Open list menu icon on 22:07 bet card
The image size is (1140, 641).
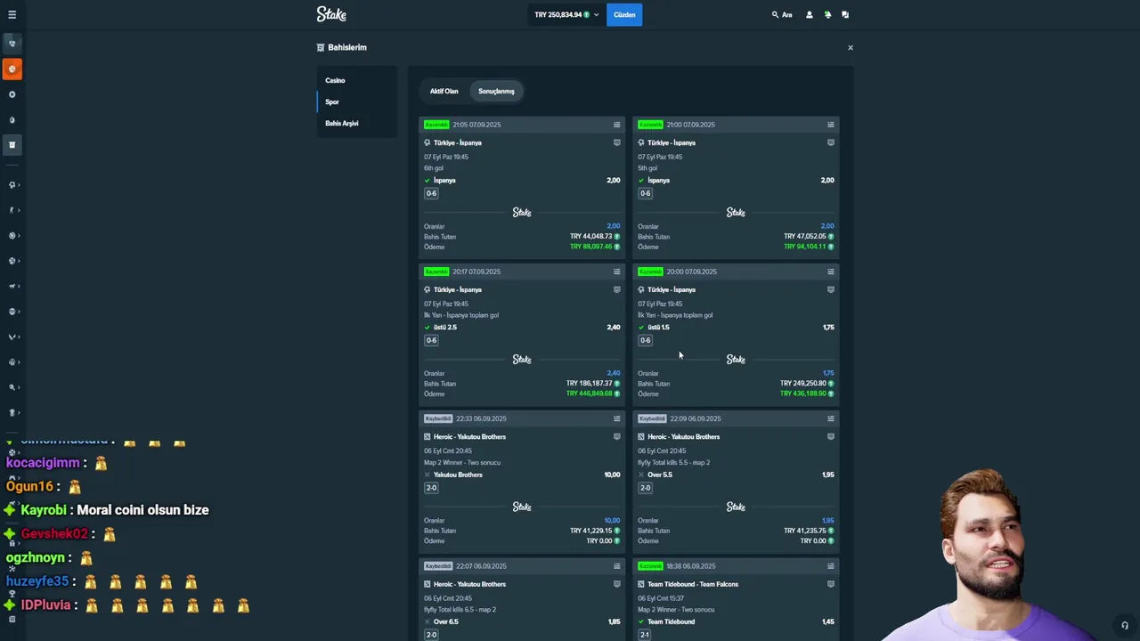tap(616, 566)
